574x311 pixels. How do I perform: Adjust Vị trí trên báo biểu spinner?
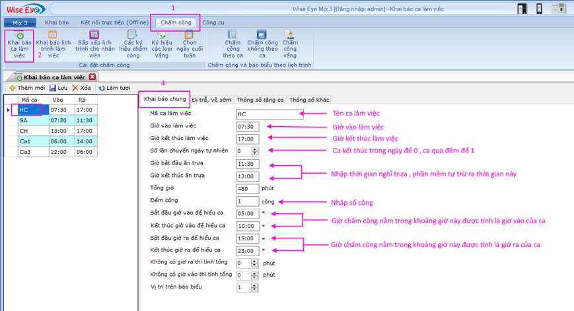pos(256,287)
